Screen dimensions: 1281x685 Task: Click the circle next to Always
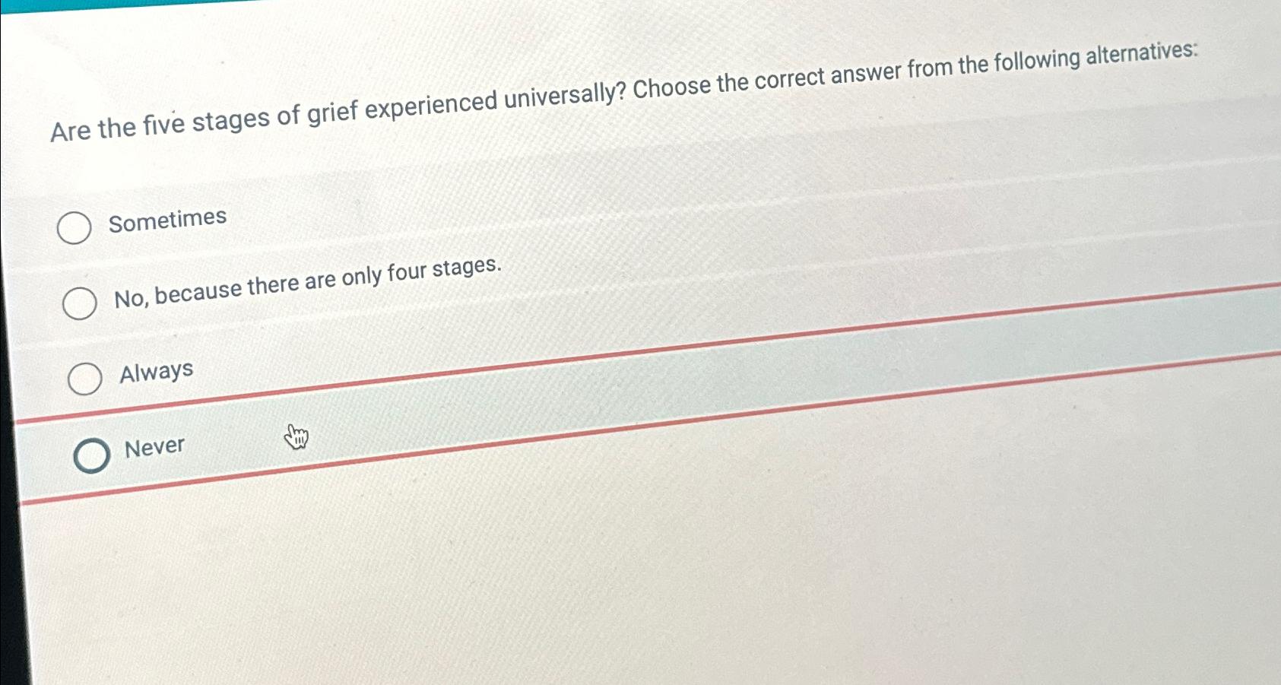click(84, 379)
